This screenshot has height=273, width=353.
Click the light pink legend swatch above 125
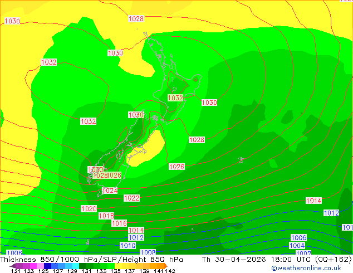click(40, 266)
